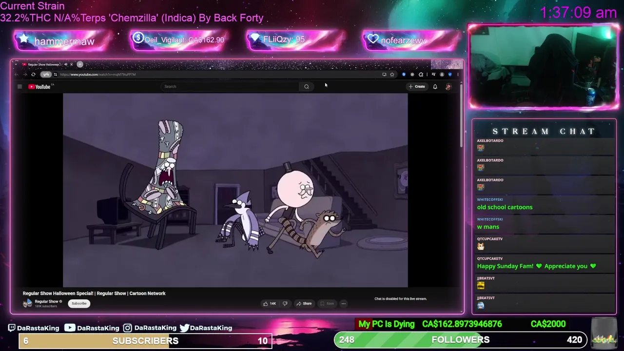The height and width of the screenshot is (351, 624).
Task: Bookmark this page with the star icon
Action: [392, 75]
